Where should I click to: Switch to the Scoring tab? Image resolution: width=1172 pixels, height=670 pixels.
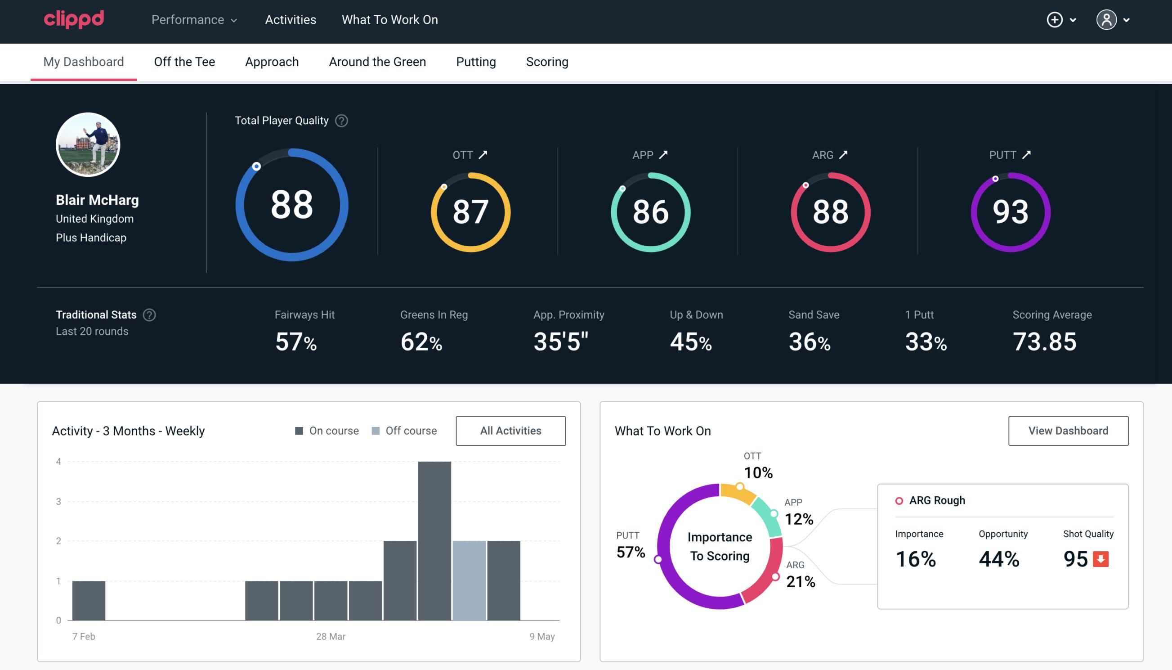(547, 61)
